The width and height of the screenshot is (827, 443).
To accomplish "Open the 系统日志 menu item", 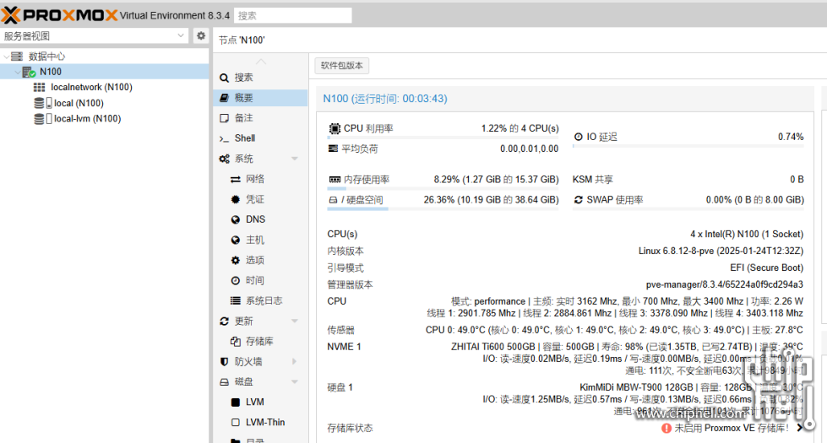I will click(x=260, y=300).
